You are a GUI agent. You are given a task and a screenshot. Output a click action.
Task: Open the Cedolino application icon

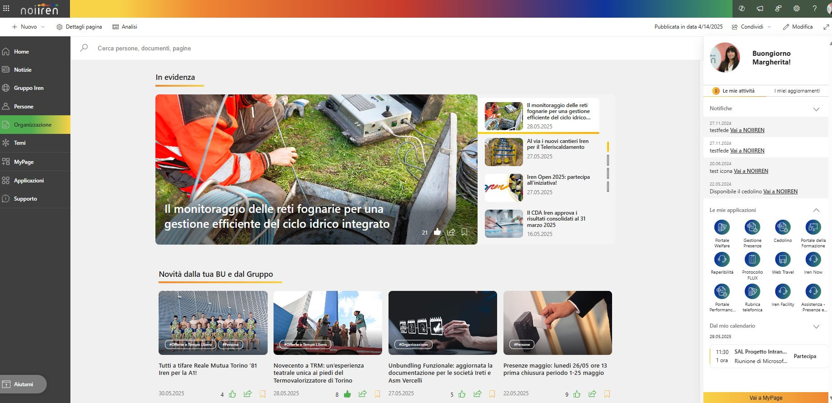pos(782,227)
